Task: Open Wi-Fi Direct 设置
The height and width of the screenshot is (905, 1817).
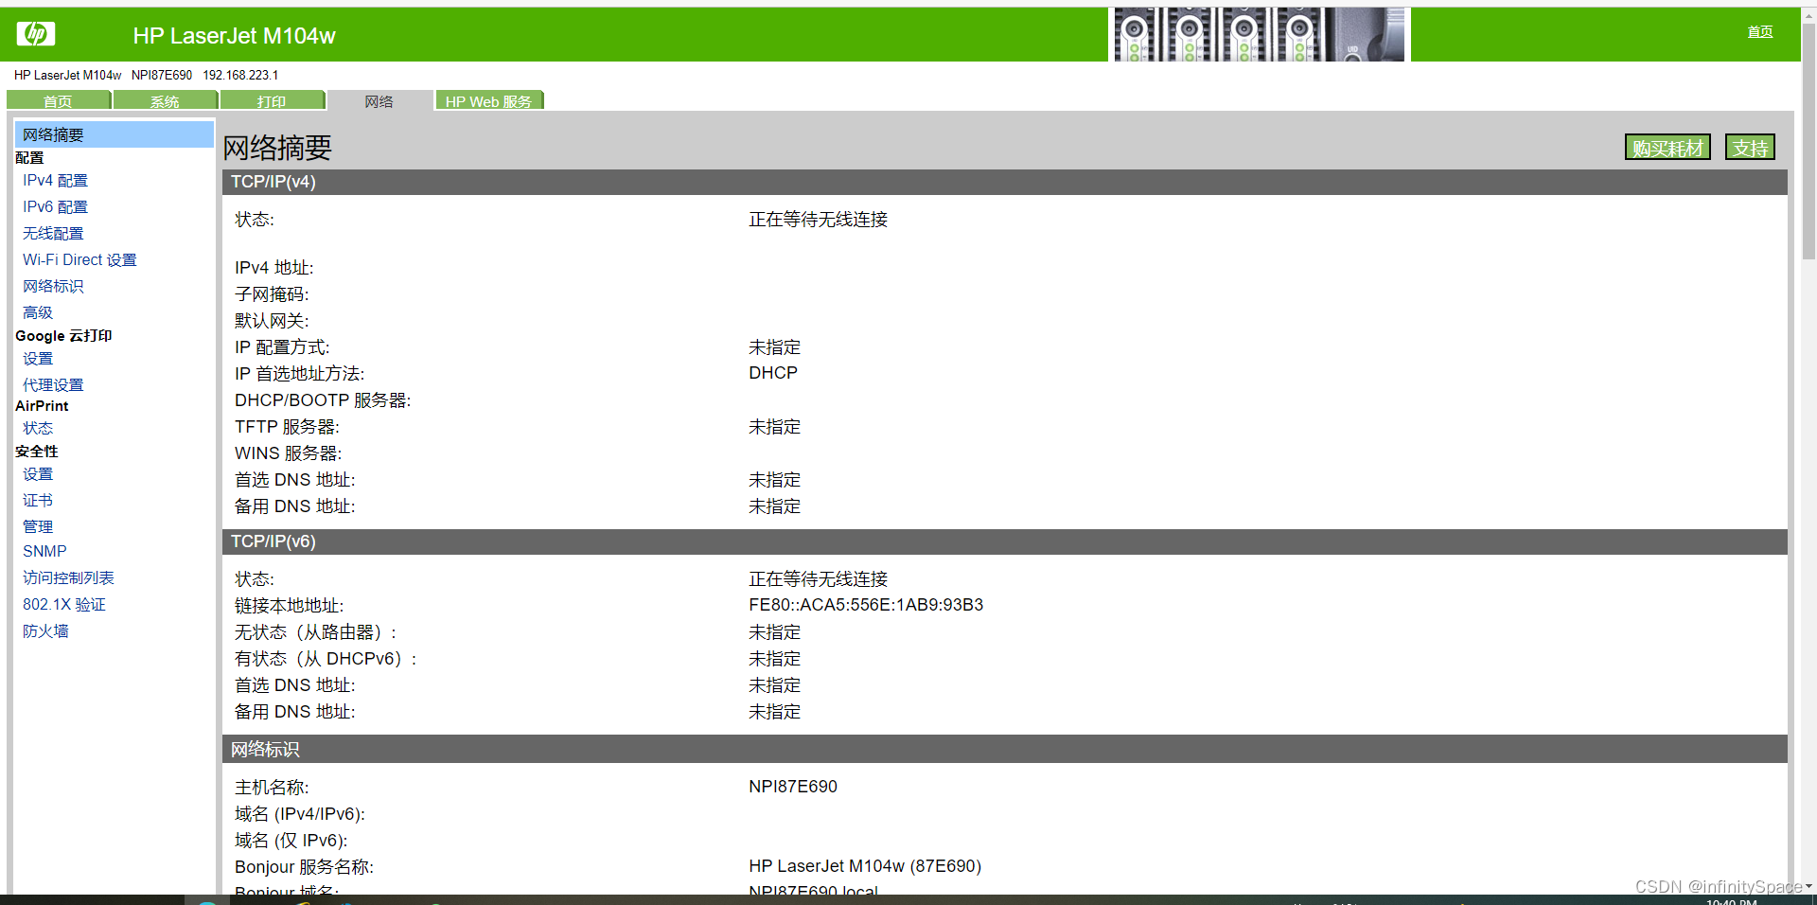Action: pyautogui.click(x=79, y=259)
